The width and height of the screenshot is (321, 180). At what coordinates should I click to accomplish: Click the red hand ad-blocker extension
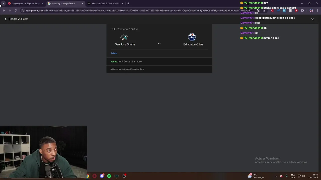(x=296, y=10)
